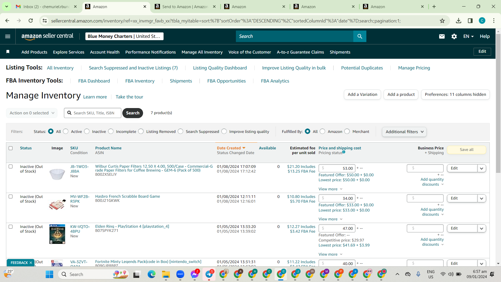
Task: Open Edit dropdown arrow for Scrabble row
Action: pos(482,198)
